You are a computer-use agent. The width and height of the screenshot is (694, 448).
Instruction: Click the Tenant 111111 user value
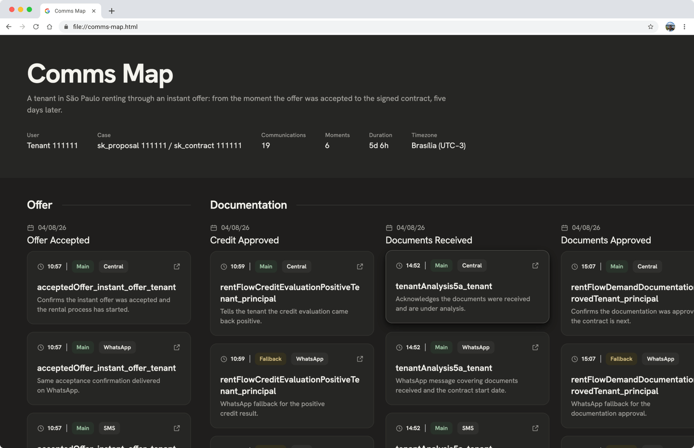click(52, 146)
